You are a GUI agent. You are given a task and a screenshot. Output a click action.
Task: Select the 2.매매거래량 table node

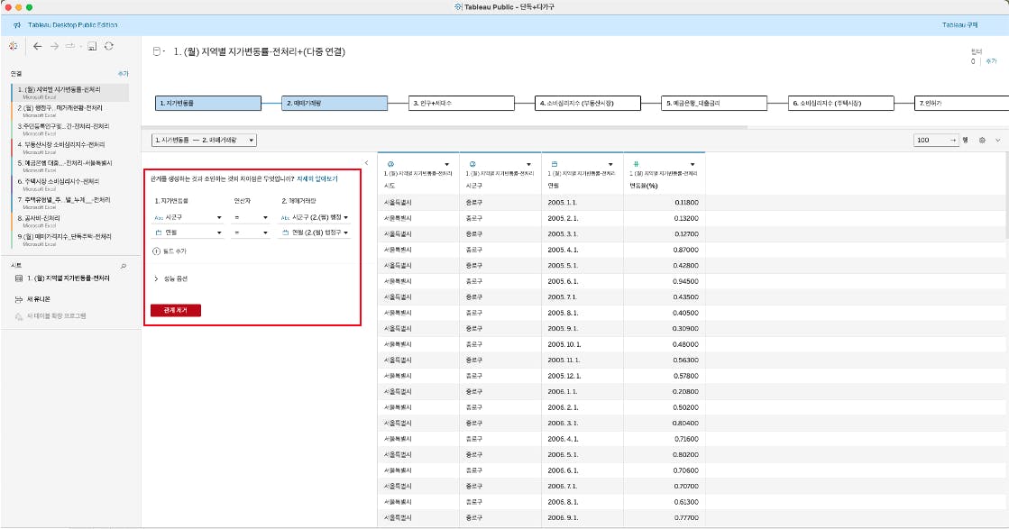click(x=335, y=103)
